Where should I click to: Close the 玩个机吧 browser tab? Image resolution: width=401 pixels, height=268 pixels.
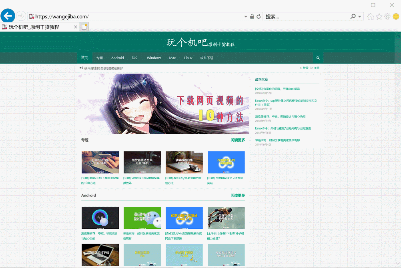pos(76,27)
